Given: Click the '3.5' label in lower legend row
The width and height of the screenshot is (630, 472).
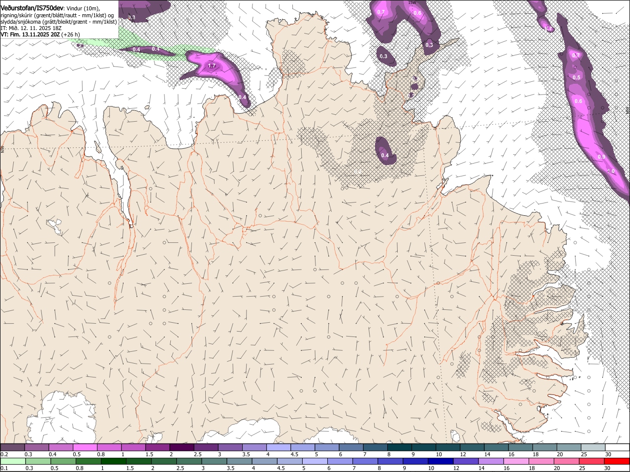Looking at the screenshot, I should pos(230,468).
